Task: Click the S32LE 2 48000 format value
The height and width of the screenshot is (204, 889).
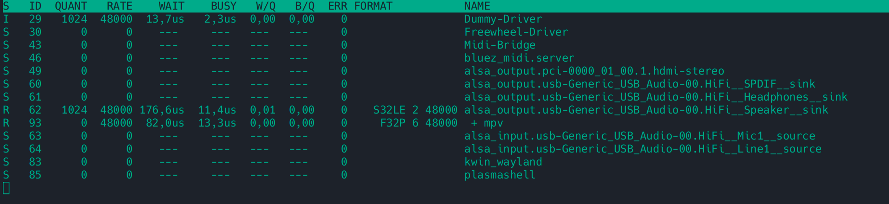Action: coord(415,110)
